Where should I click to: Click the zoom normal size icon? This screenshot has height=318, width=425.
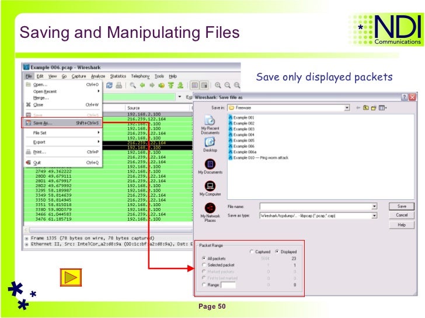pyautogui.click(x=237, y=86)
